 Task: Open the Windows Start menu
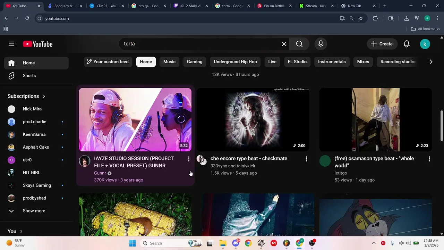[133, 243]
